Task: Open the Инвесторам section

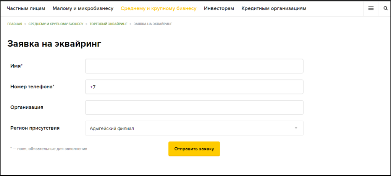Action: coord(219,8)
